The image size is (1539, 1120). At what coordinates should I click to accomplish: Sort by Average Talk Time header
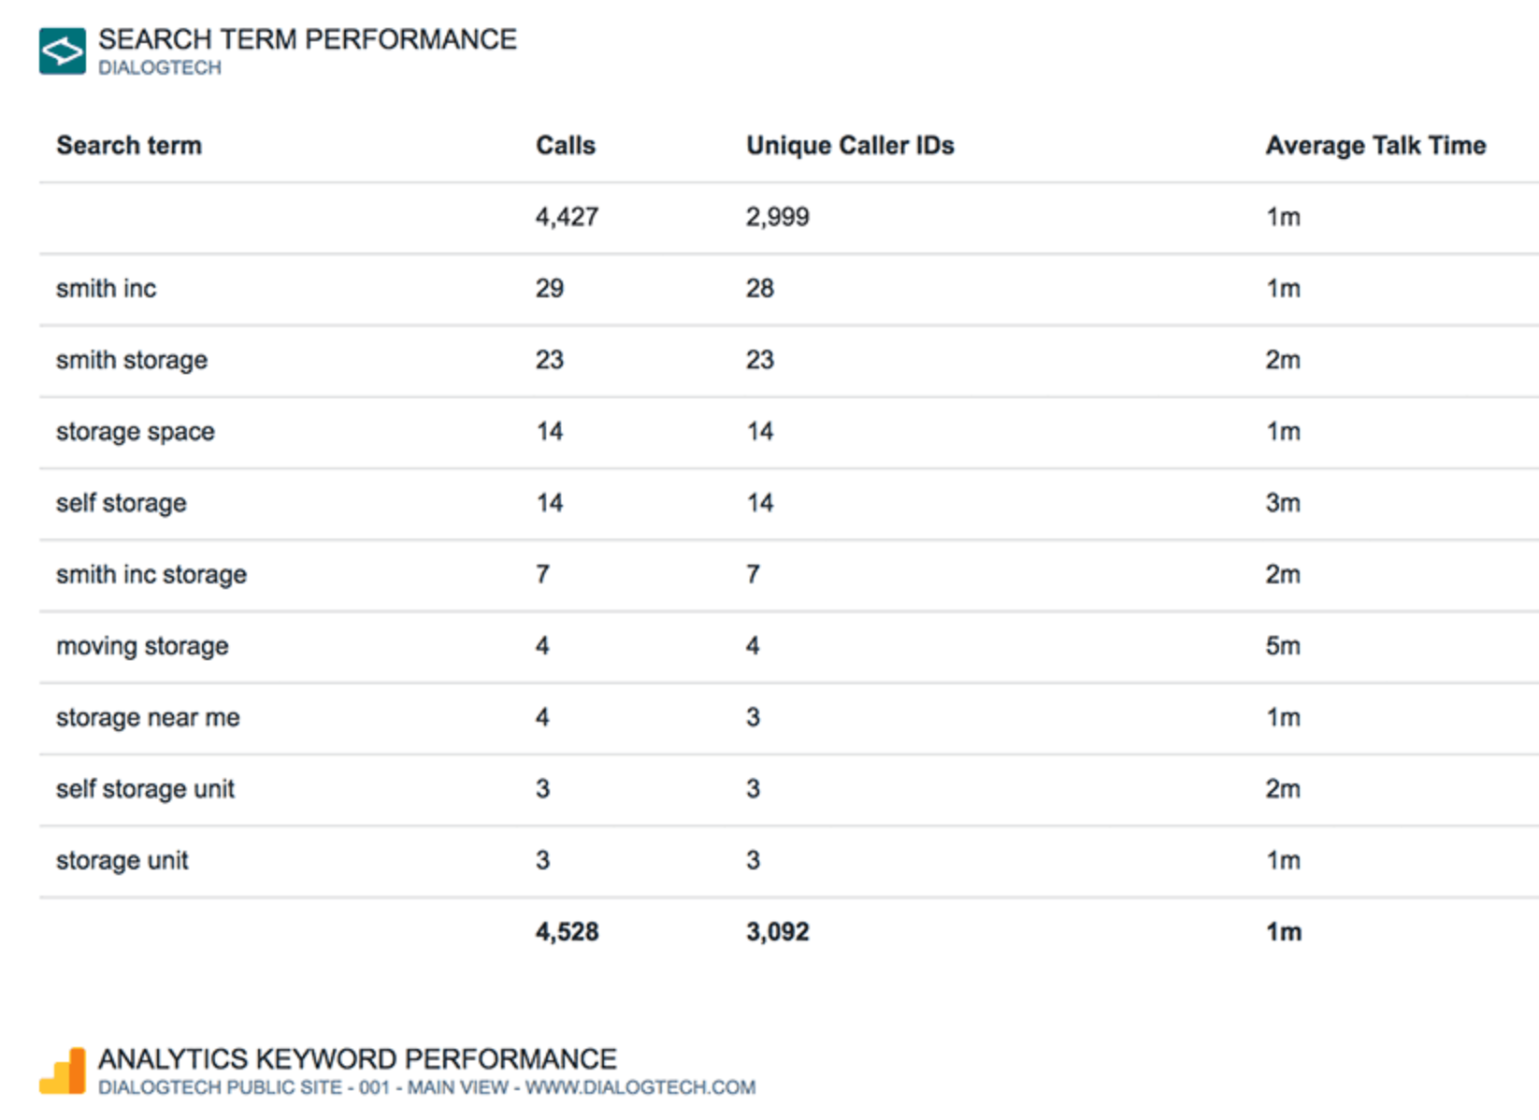pyautogui.click(x=1376, y=146)
